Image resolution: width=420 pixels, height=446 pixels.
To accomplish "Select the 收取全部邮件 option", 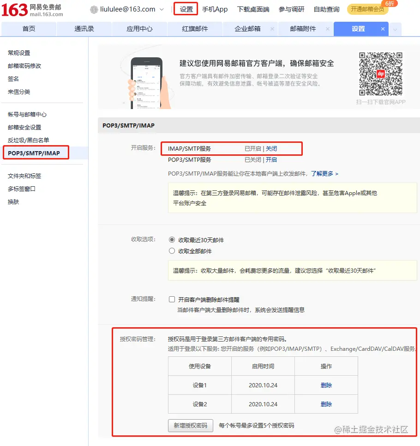I will (x=172, y=251).
